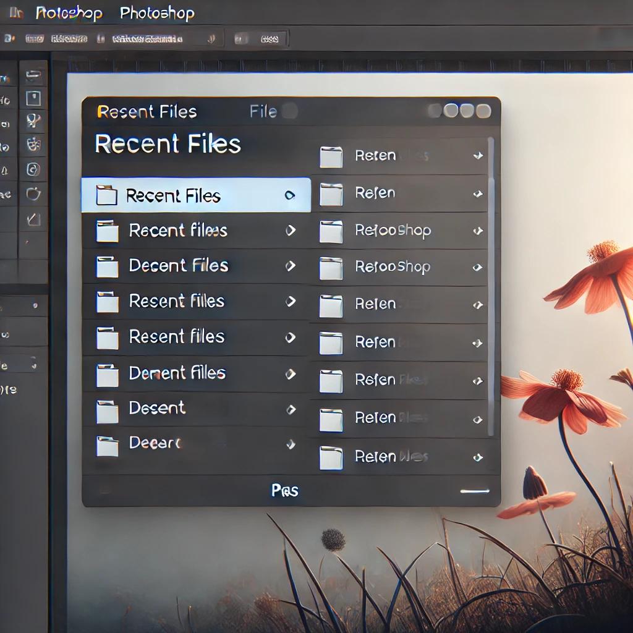The height and width of the screenshot is (633, 633).
Task: Select the mask-shaped tool icon in toolbar
Action: coord(33,145)
